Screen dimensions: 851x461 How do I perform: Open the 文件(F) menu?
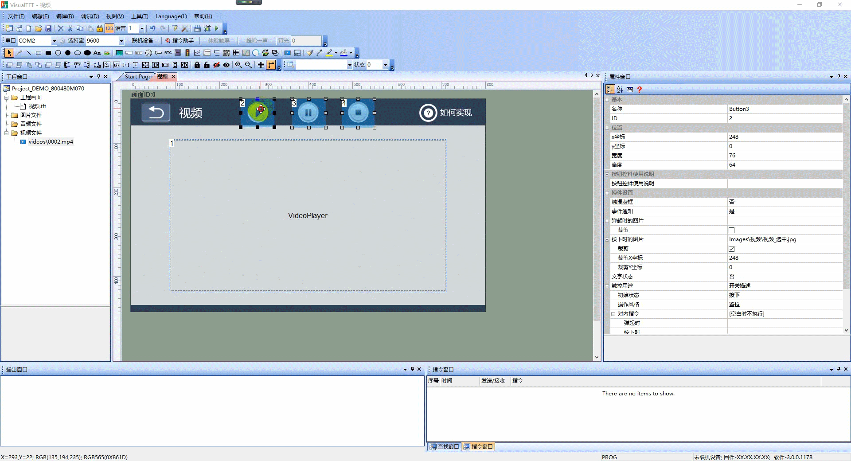pos(16,16)
